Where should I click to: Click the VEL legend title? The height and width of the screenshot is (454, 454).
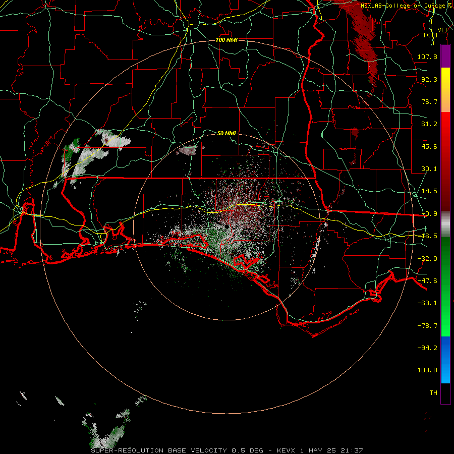443,30
